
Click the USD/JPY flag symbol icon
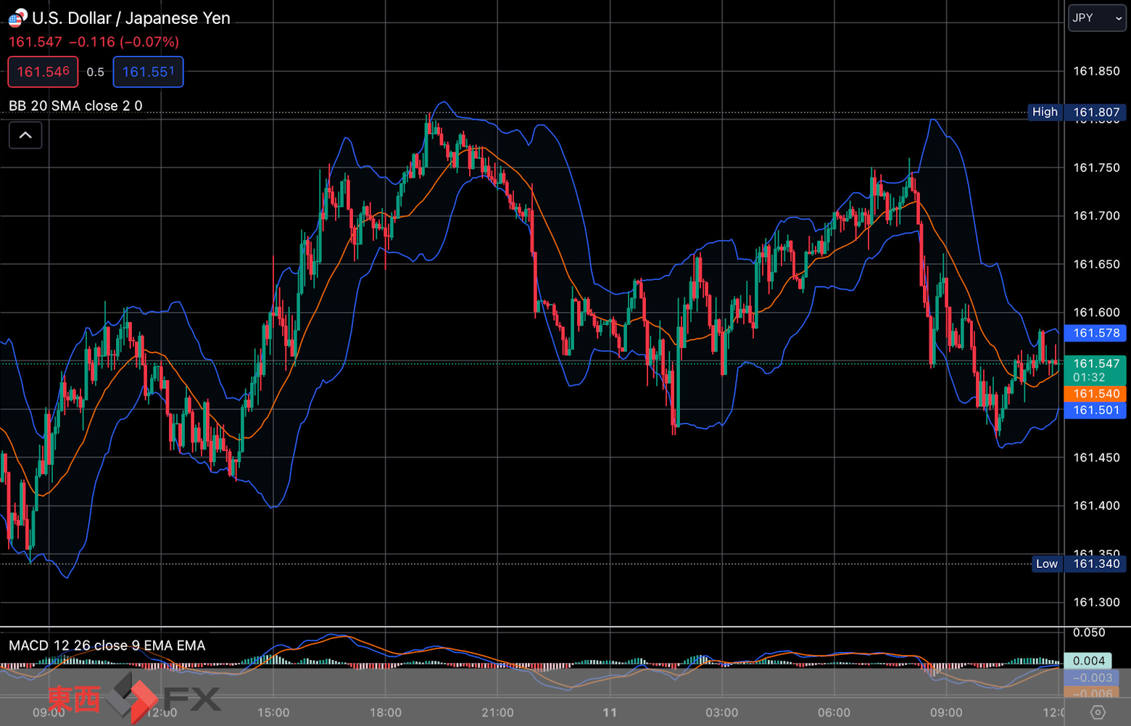pos(17,18)
